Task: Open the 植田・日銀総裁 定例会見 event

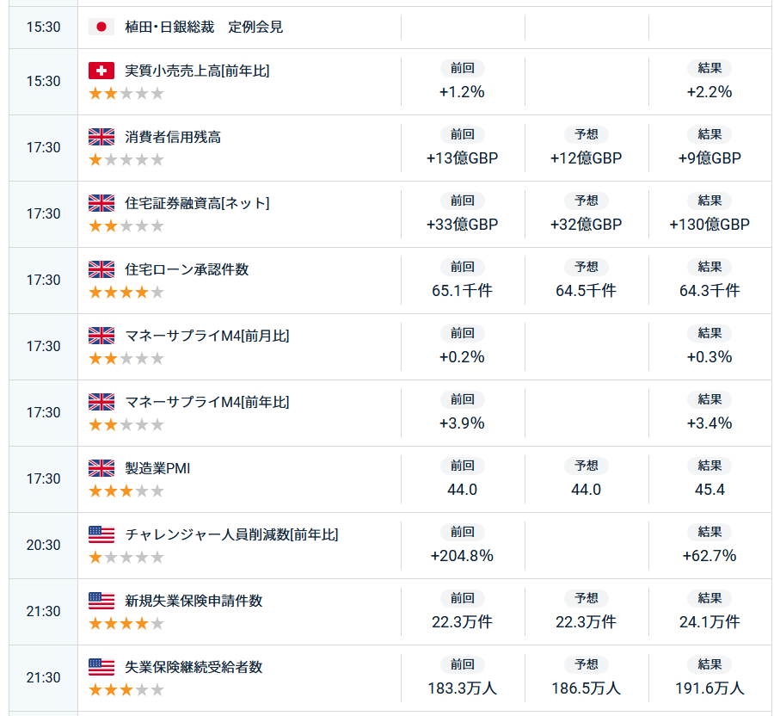Action: tap(204, 27)
